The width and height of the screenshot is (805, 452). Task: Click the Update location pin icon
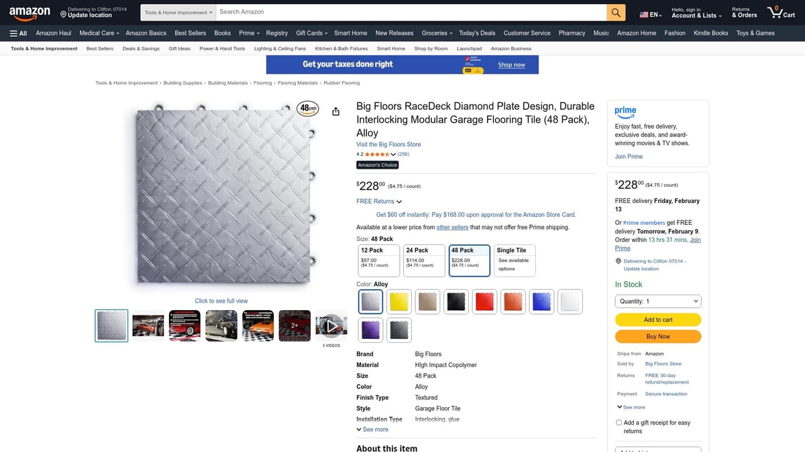pos(63,14)
